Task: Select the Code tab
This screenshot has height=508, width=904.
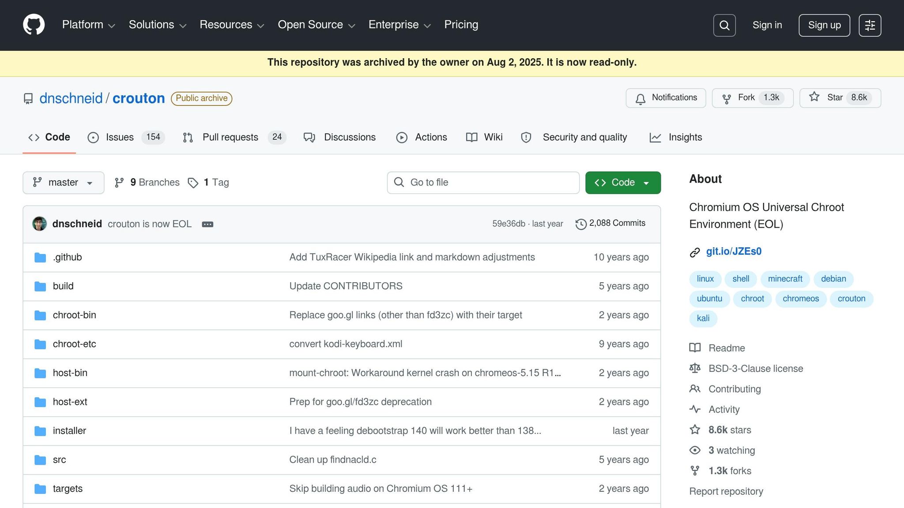Action: tap(49, 137)
